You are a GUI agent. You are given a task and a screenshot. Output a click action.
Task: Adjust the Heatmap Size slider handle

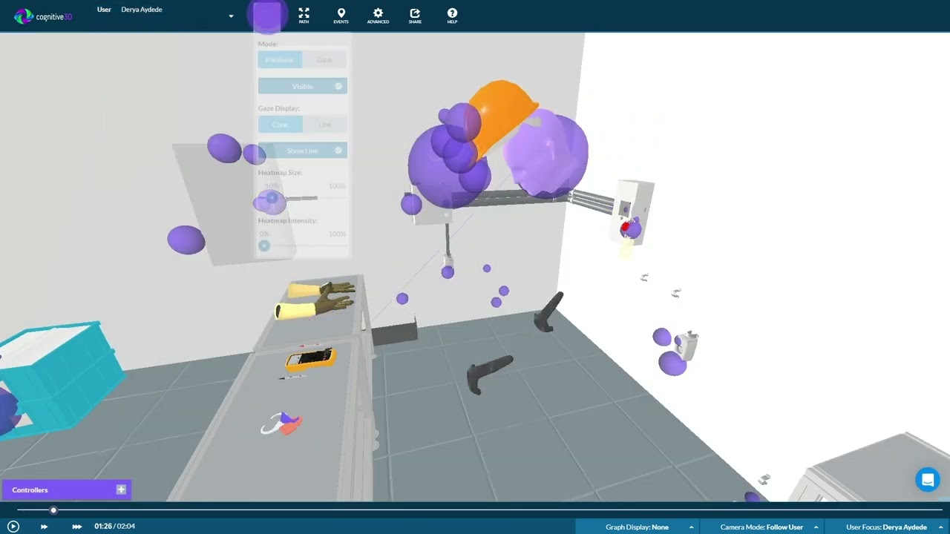click(x=272, y=198)
